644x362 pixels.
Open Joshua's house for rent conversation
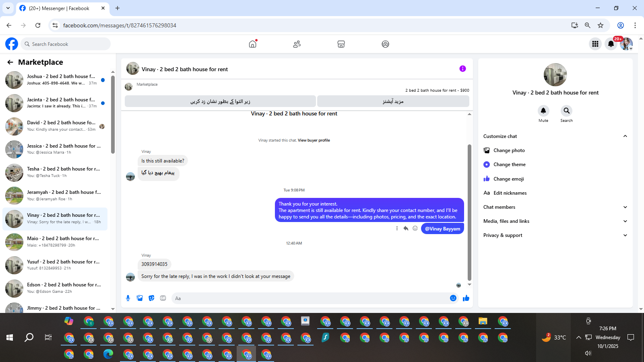pos(55,80)
